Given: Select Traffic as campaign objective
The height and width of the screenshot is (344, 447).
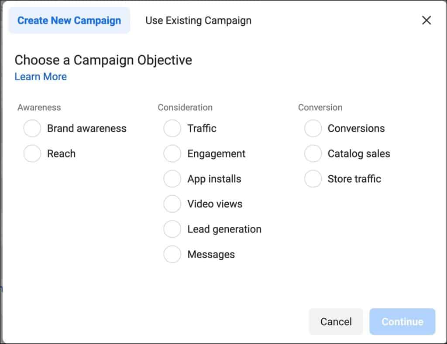Looking at the screenshot, I should point(172,129).
